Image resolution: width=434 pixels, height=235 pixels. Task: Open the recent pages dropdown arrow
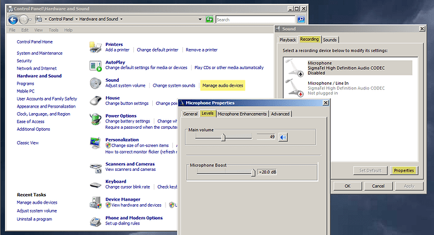pyautogui.click(x=30, y=19)
